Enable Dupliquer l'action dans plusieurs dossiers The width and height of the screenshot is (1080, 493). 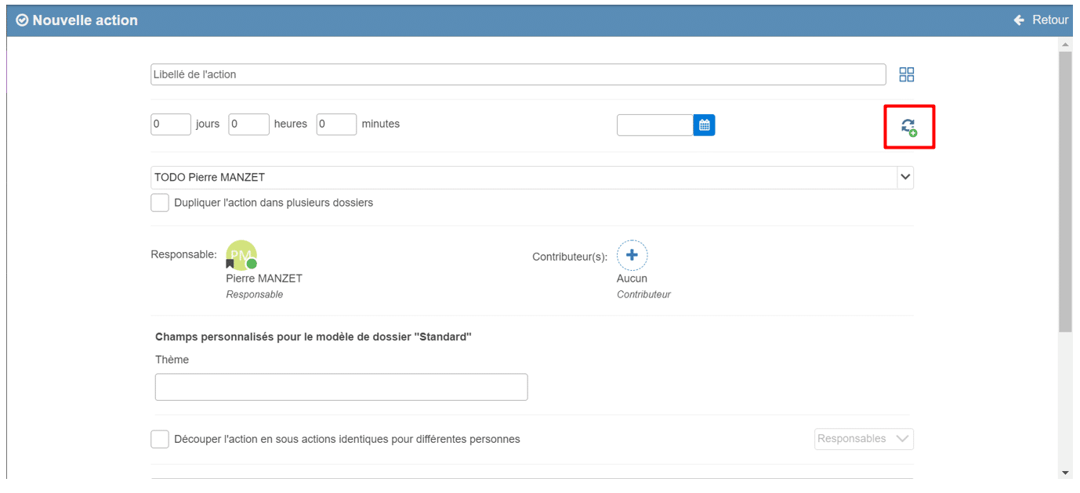160,203
